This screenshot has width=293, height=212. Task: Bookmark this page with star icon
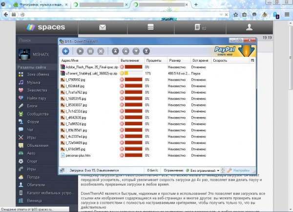pos(236,15)
